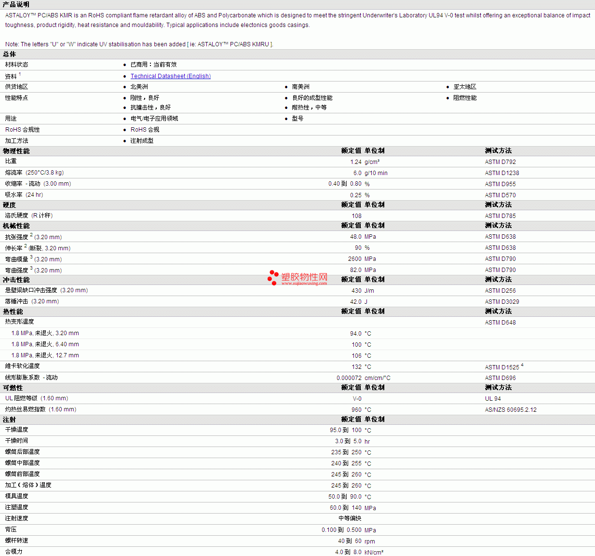The width and height of the screenshot is (595, 556).
Task: Click the ASTM D570 test method
Action: tap(500, 195)
